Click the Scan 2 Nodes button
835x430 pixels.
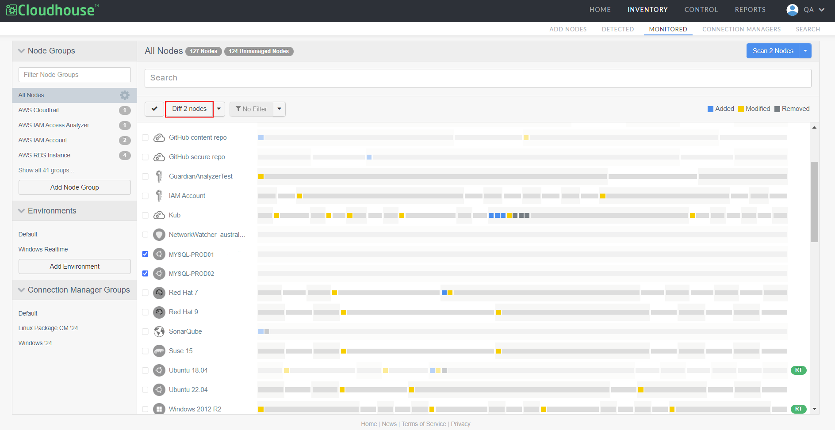tap(773, 51)
